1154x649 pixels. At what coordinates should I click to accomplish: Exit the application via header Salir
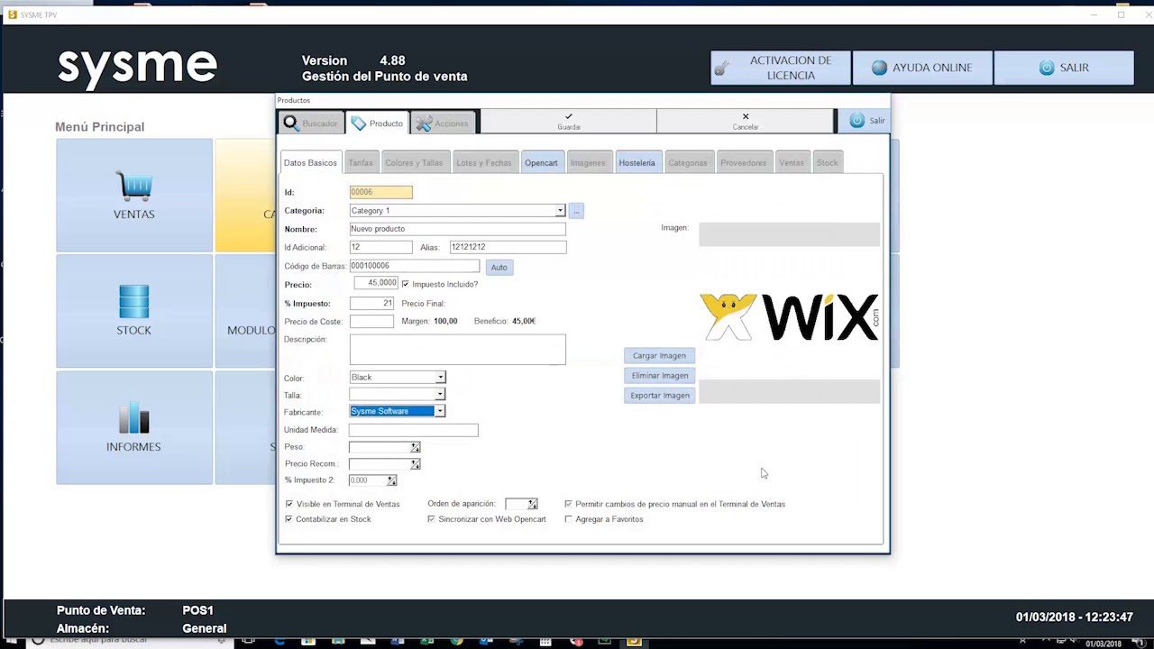[1064, 68]
